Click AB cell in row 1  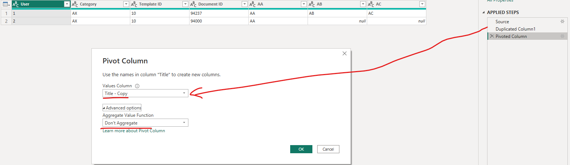pyautogui.click(x=337, y=13)
